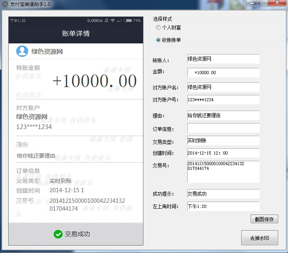Viewport: 288px width, 253px height.
Task: Click the 给你钱还要理由 text in preview
Action: [36, 156]
